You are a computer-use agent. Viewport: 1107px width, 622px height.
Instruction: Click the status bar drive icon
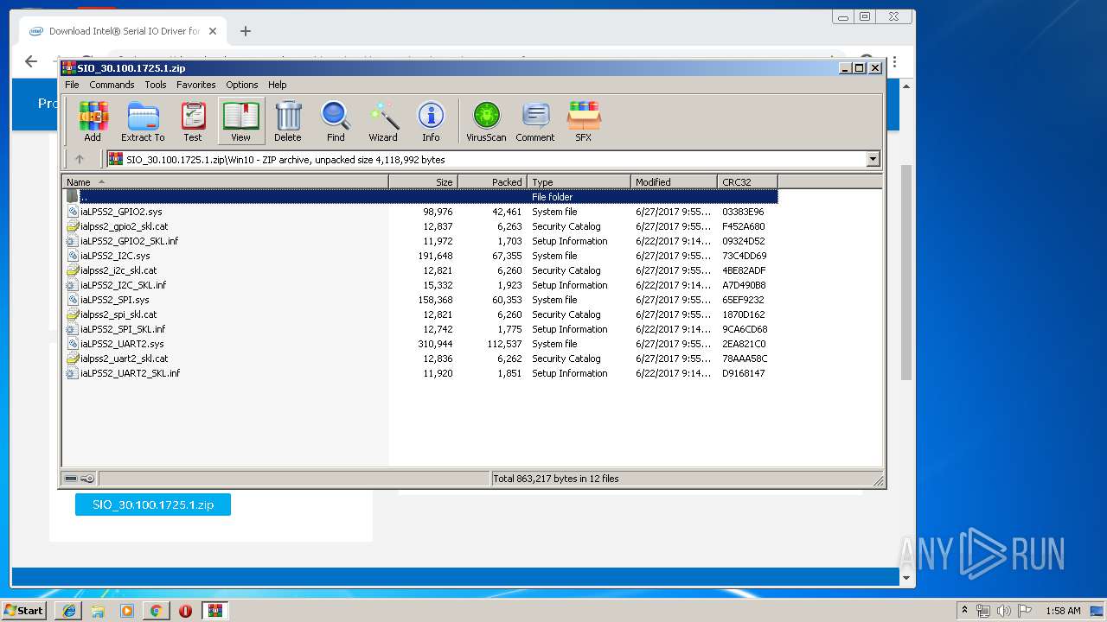coord(71,479)
